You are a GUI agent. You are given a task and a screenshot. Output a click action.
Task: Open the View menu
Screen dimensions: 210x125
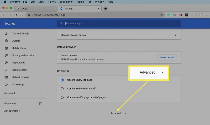pyautogui.click(x=41, y=2)
